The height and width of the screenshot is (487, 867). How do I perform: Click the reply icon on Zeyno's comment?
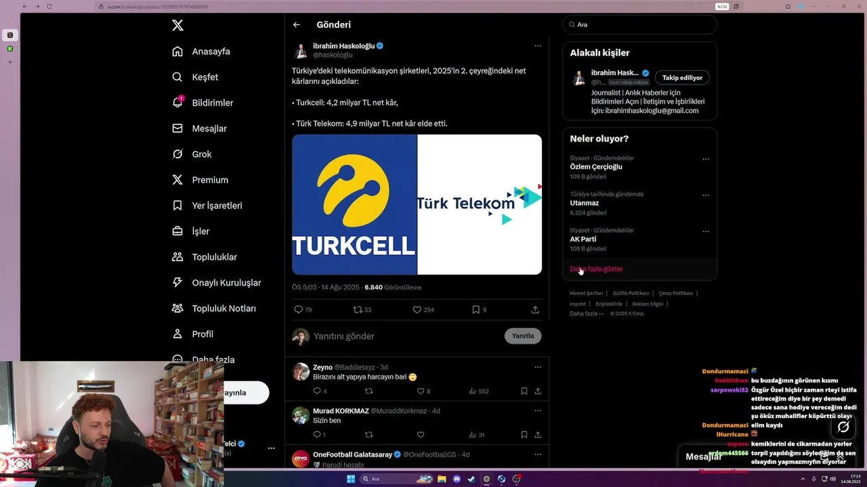point(316,391)
